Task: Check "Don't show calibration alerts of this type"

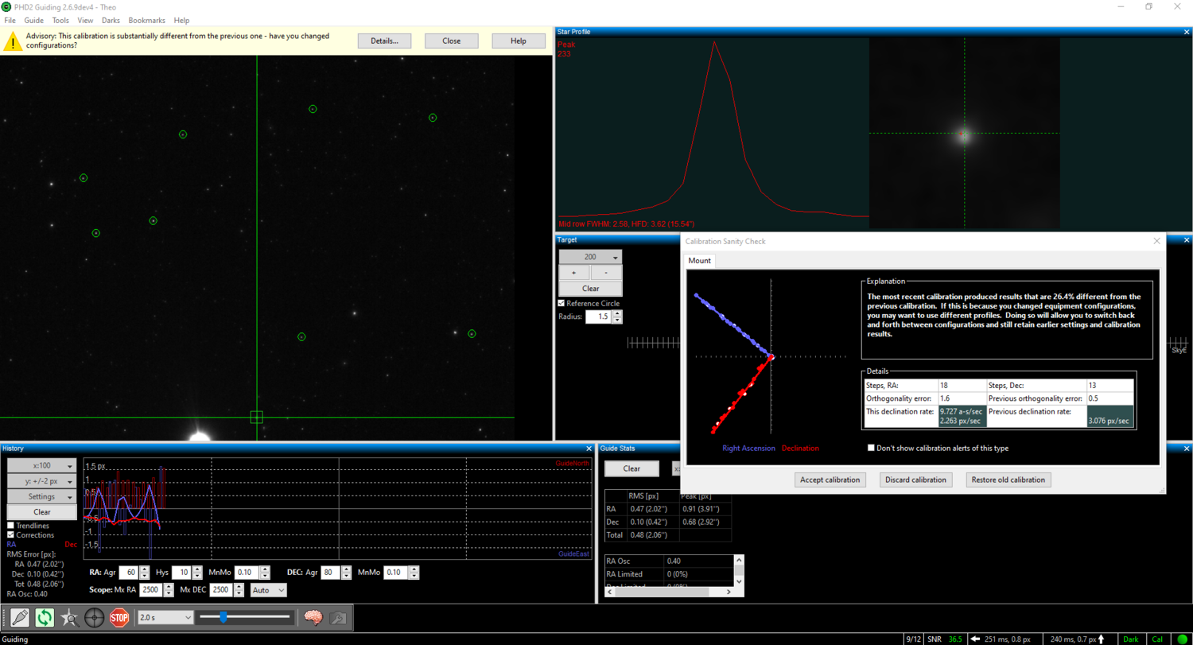Action: pos(872,449)
